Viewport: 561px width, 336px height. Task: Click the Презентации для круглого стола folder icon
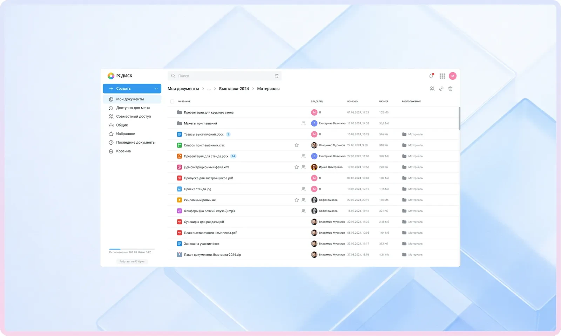[179, 112]
